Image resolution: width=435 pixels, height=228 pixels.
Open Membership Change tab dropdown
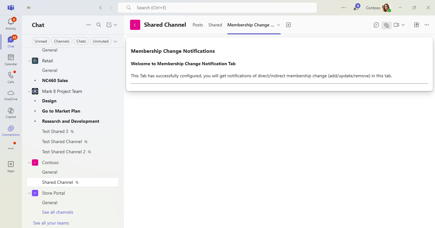point(279,25)
